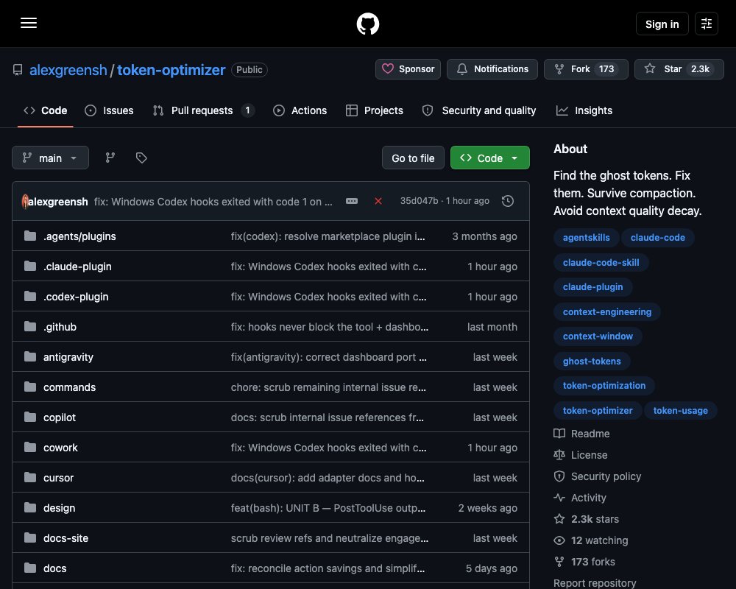Go to the GitHub homepage logo

click(x=367, y=24)
